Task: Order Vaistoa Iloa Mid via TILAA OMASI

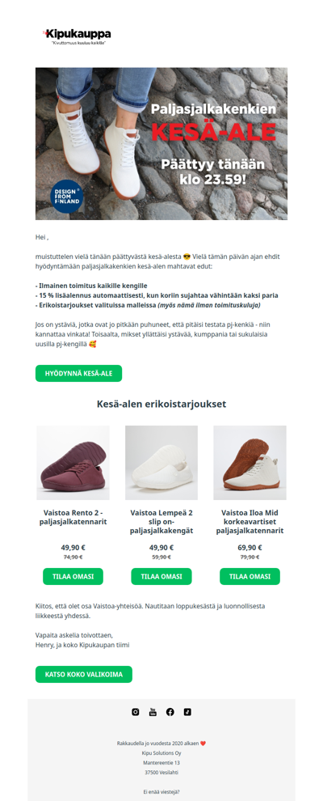Action: 250,576
